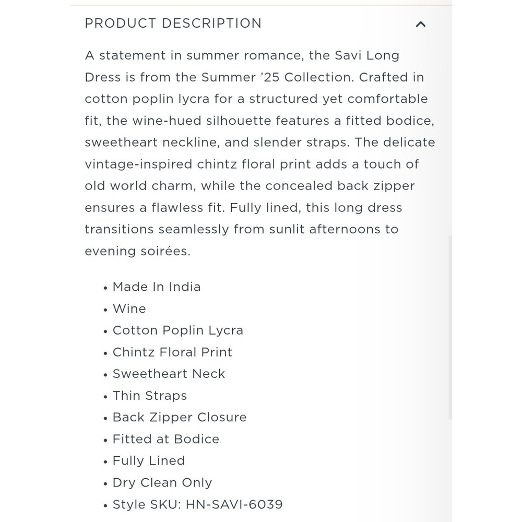Screen dimensions: 522x522
Task: Click the PRODUCT DESCRIPTION heading
Action: (173, 23)
